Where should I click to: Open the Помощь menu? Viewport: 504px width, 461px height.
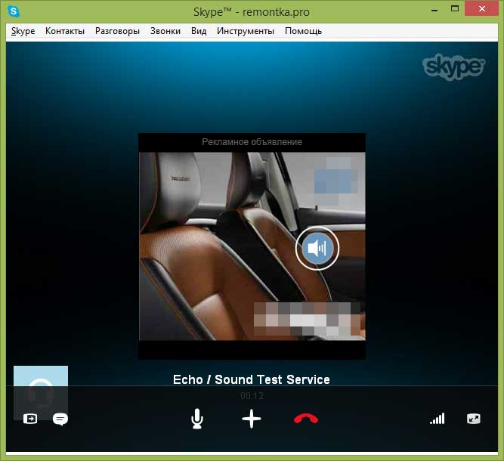pos(304,31)
